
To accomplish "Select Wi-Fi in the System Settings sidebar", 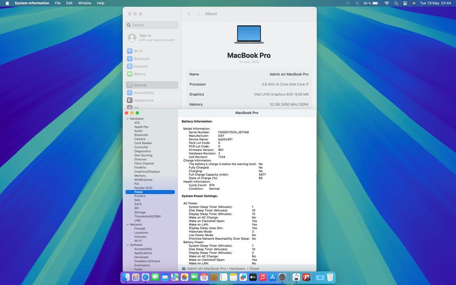I will [x=152, y=51].
